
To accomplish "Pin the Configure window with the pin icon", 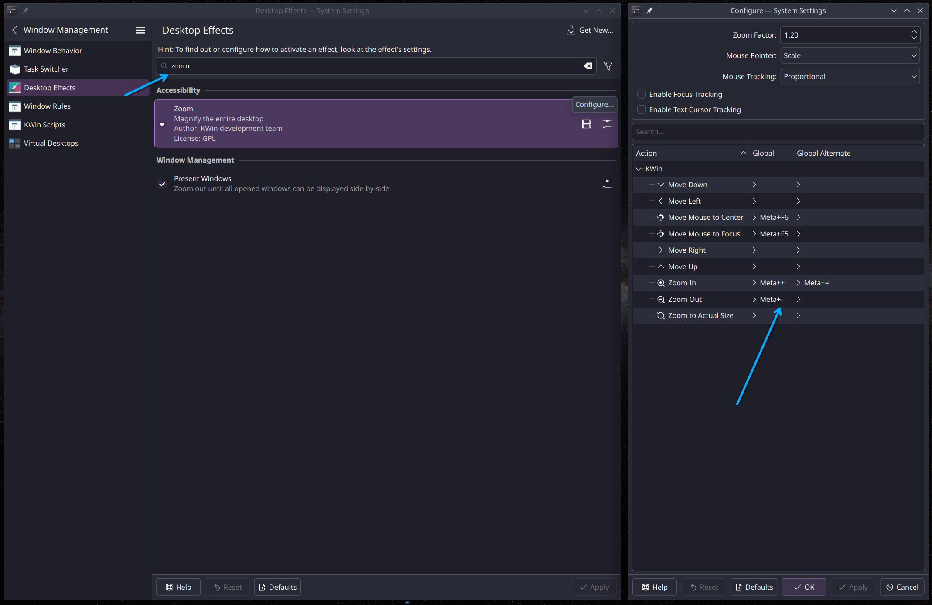I will click(x=649, y=10).
